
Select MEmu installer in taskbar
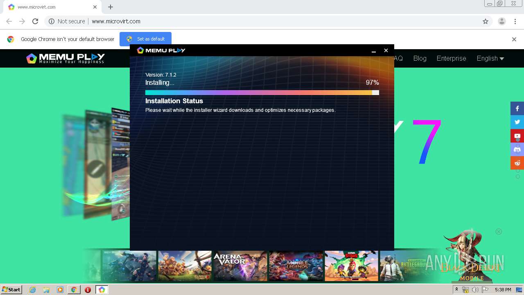(102, 290)
